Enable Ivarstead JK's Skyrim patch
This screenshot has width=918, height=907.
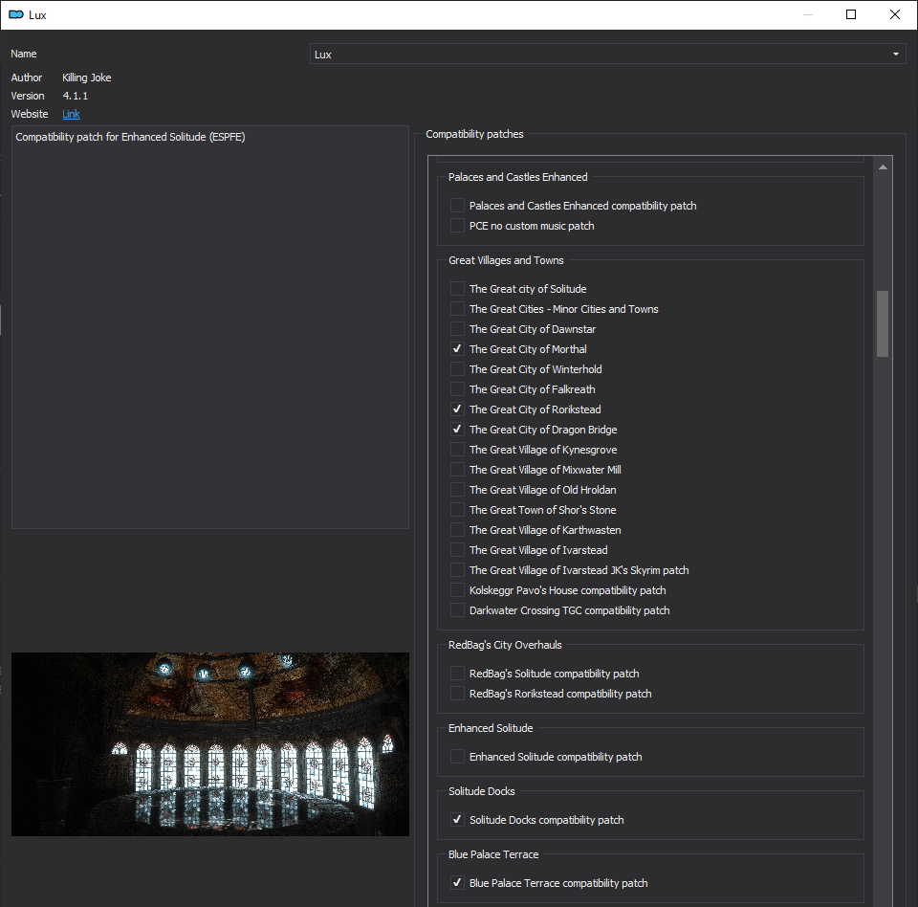pos(457,569)
